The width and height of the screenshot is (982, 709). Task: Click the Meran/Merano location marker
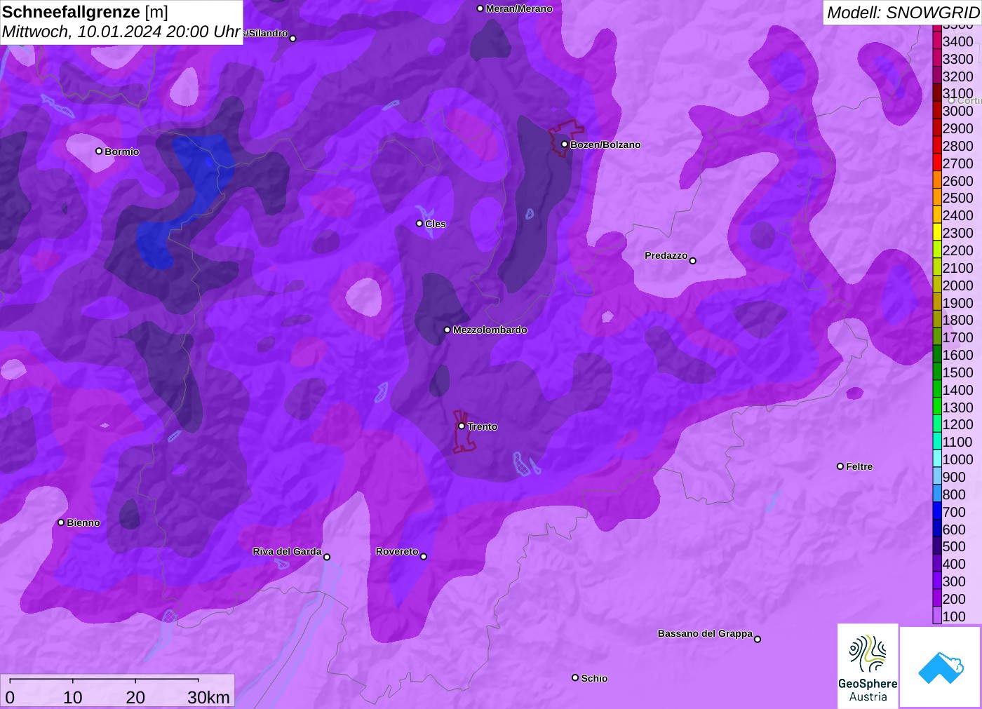pos(480,8)
